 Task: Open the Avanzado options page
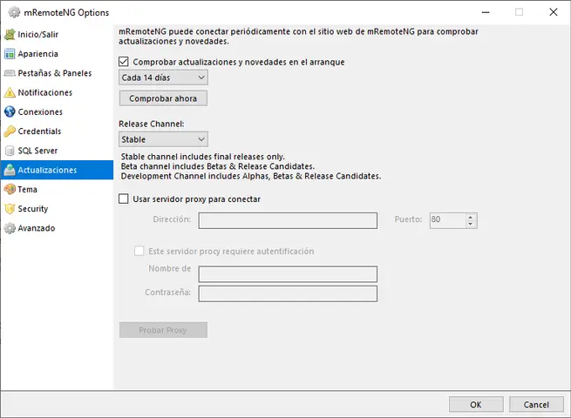pos(57,228)
